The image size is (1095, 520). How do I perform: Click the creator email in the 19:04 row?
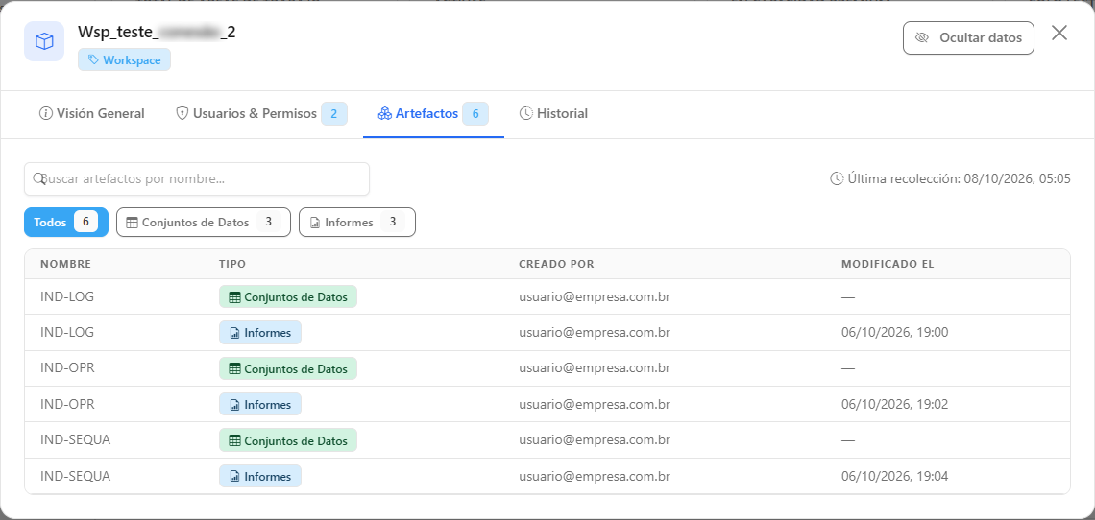(595, 476)
